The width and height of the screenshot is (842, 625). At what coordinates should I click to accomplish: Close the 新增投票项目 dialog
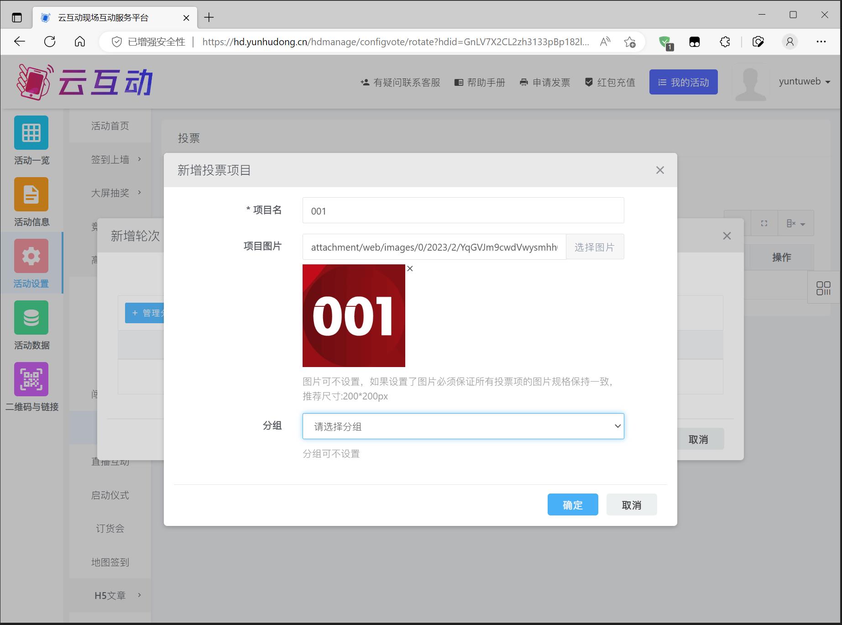[659, 170]
